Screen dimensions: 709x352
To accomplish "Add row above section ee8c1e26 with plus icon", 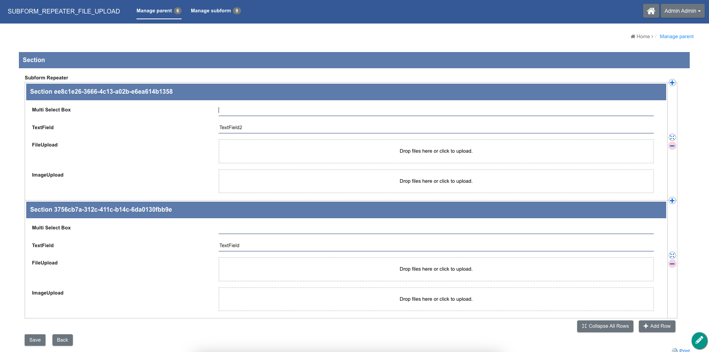I will coord(672,83).
